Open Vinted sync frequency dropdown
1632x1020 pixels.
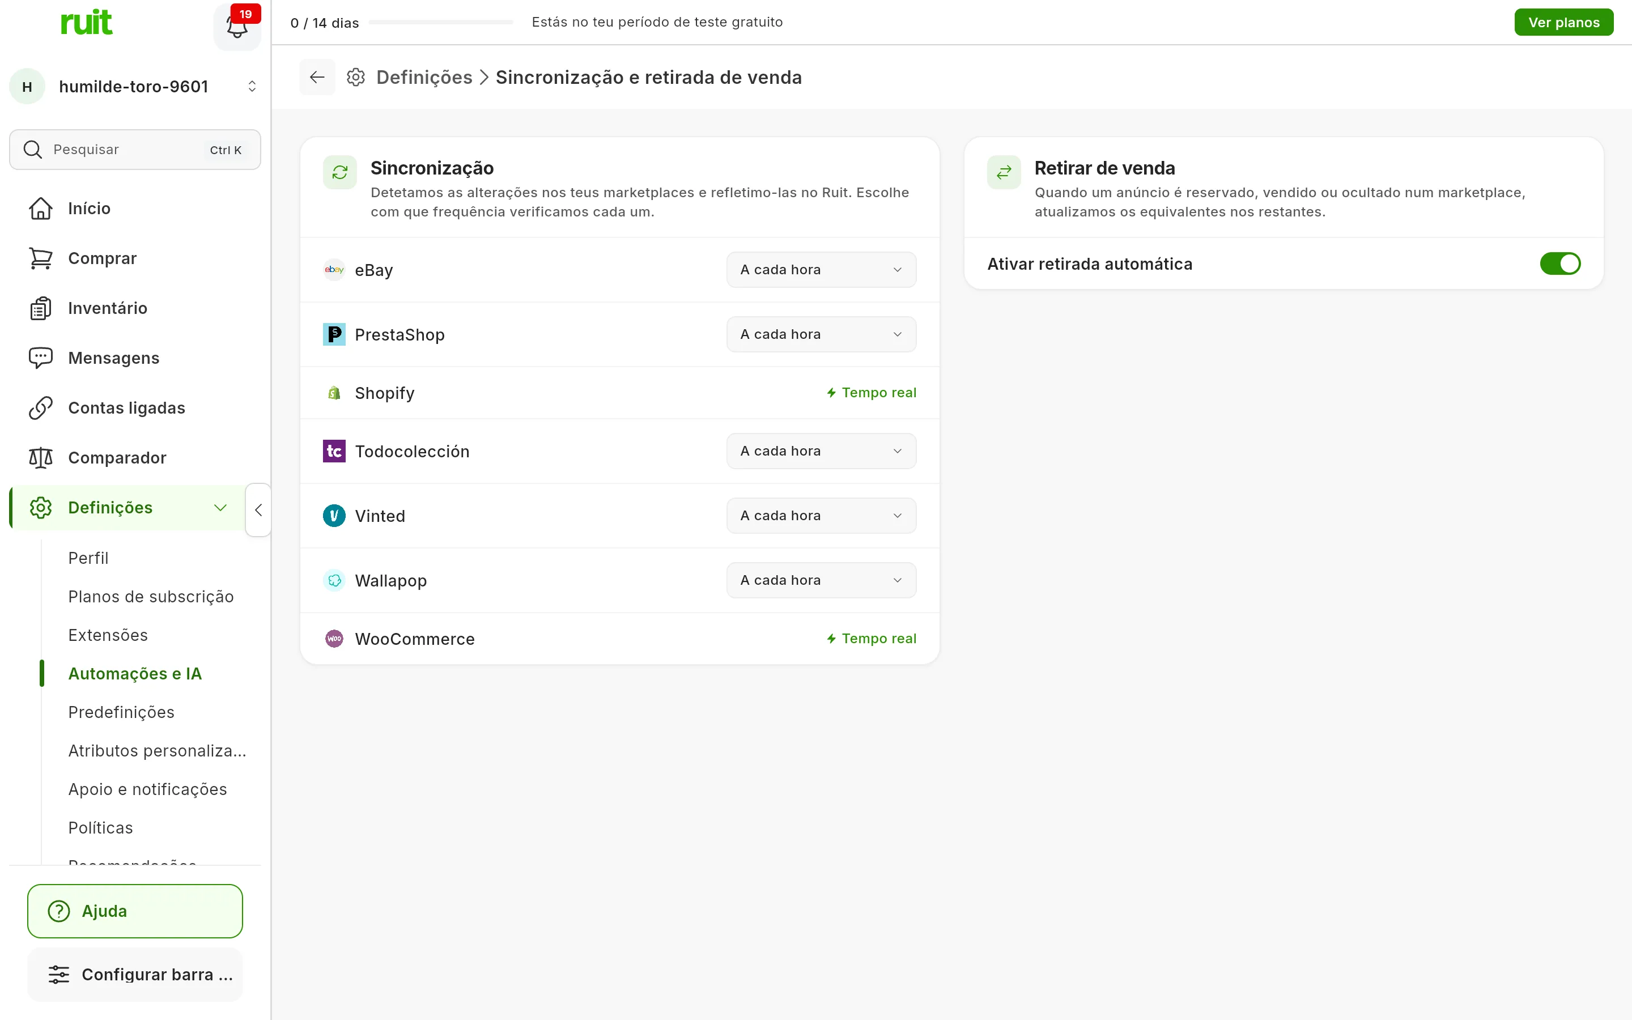click(x=821, y=516)
